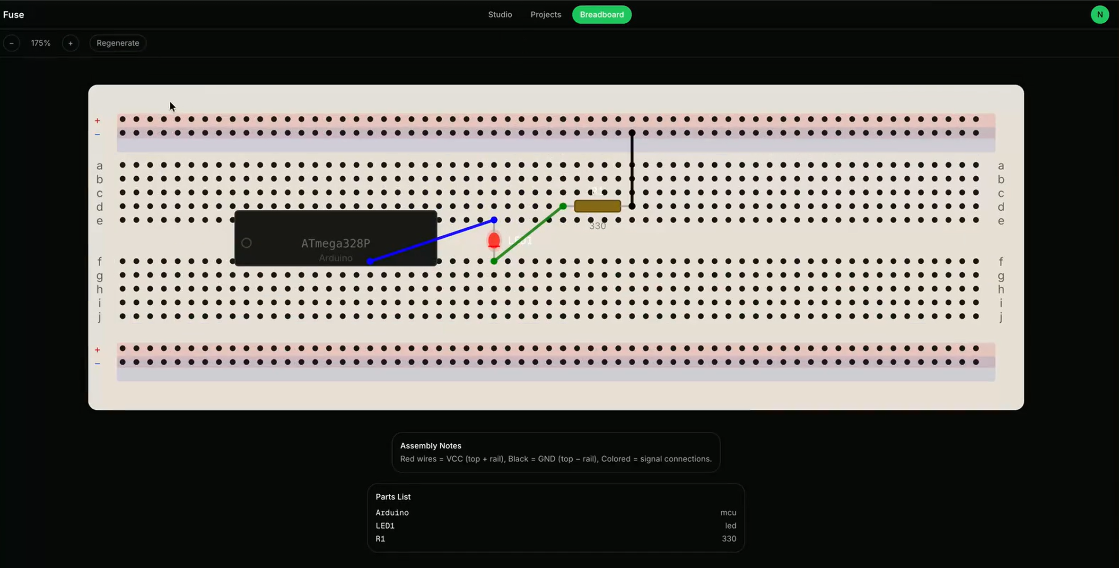Click the 330 ohm resistor body
This screenshot has width=1119, height=568.
pos(597,206)
